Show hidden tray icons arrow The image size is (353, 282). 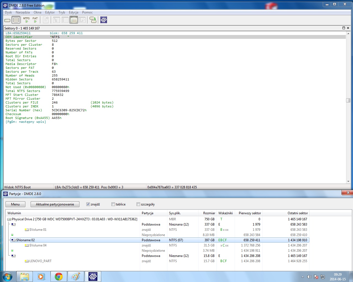(x=303, y=277)
